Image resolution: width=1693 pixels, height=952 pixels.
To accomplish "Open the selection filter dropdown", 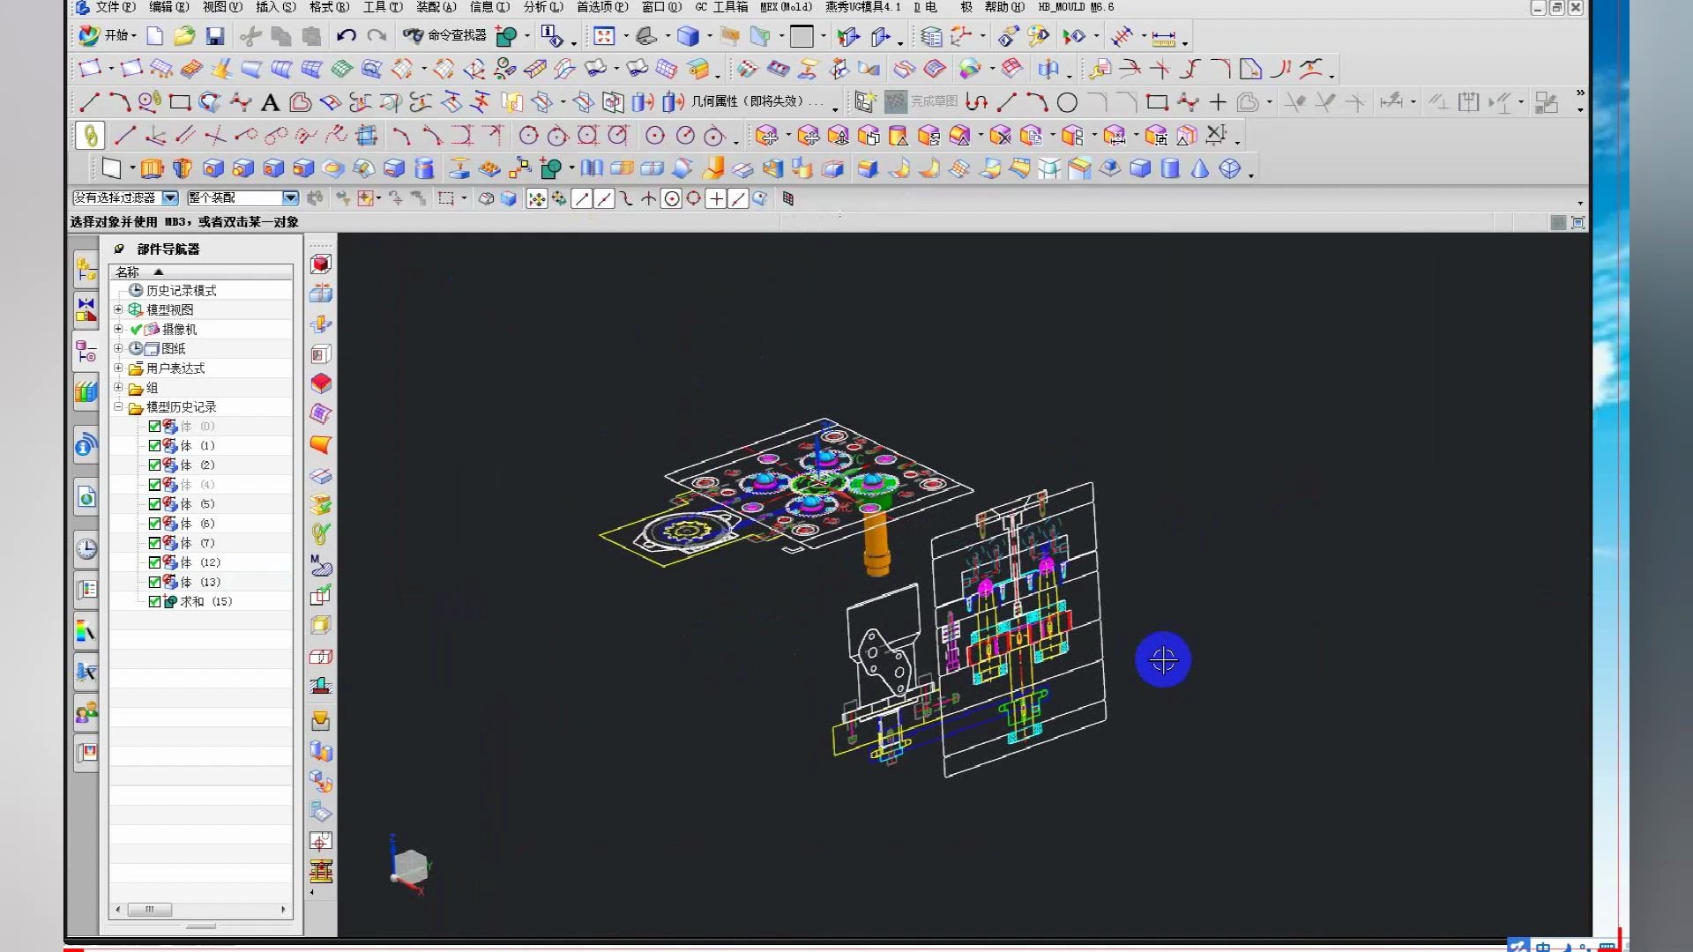I will 170,198.
